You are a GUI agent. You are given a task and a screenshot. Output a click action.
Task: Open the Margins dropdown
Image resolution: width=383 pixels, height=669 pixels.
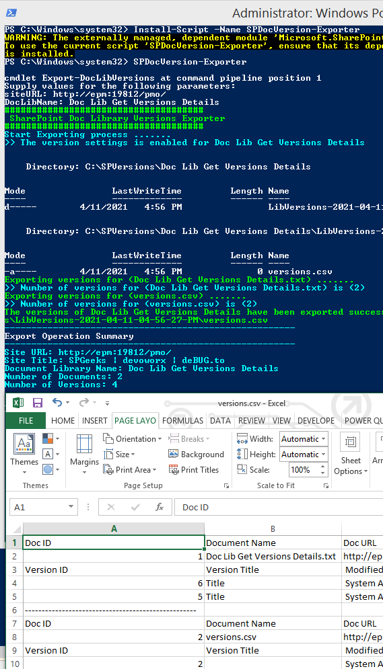[x=84, y=454]
